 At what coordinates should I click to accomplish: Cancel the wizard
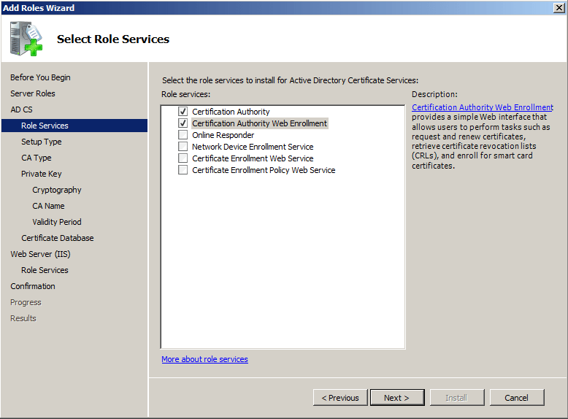tap(516, 398)
